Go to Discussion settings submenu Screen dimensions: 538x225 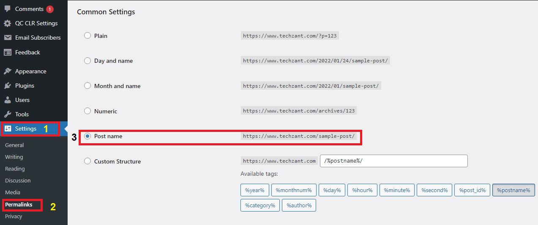[x=18, y=180]
